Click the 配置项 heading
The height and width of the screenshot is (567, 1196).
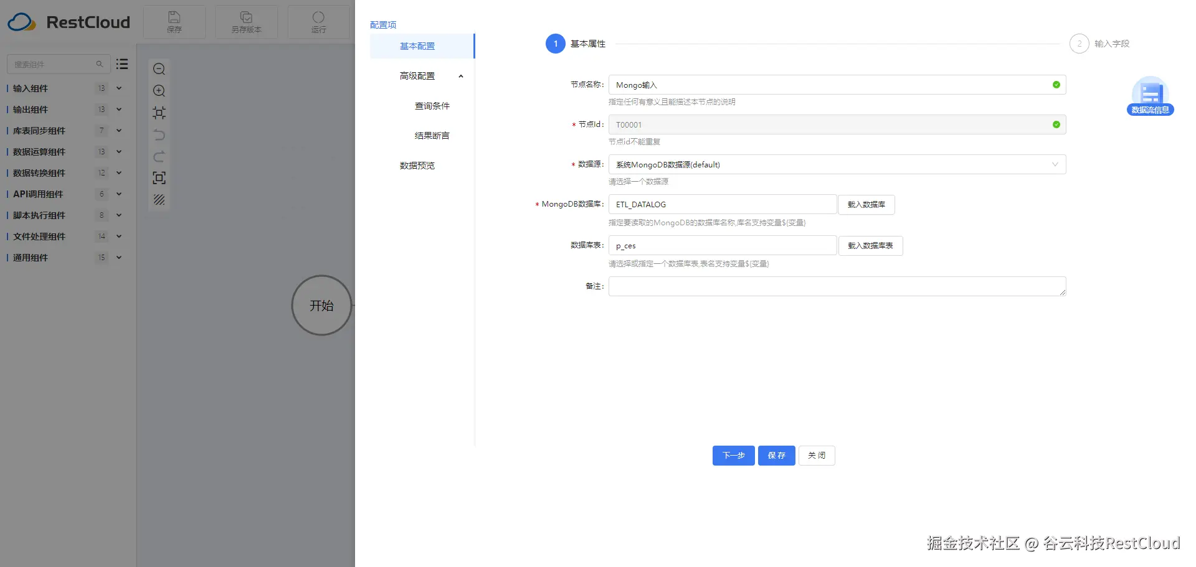pos(383,25)
